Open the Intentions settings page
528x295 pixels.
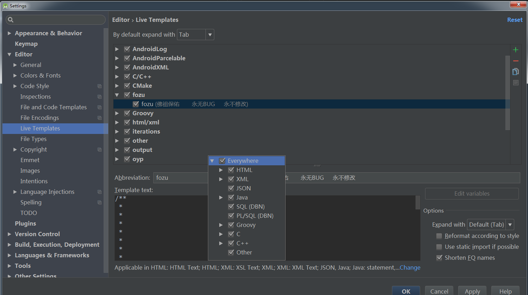pyautogui.click(x=34, y=181)
